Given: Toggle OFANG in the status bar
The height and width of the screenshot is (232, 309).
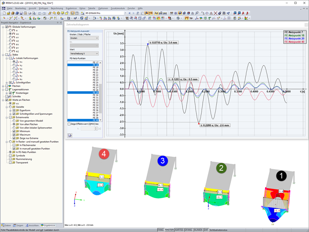Looking at the screenshot, I should (189, 230).
